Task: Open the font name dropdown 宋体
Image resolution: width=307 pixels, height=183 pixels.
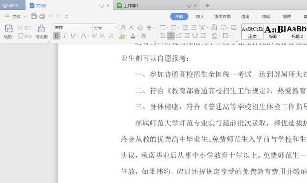Action: pos(90,27)
